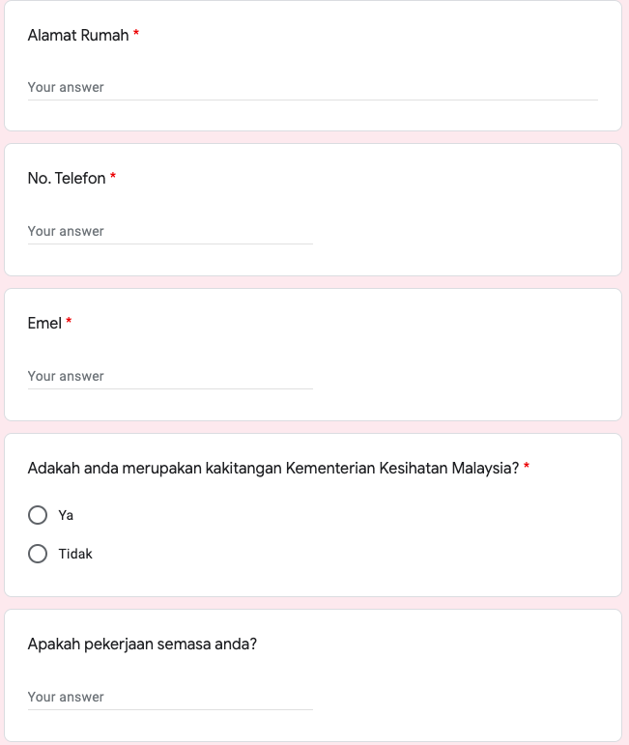Click the No. Telefon question title
Screen dimensions: 629x745
pos(67,178)
